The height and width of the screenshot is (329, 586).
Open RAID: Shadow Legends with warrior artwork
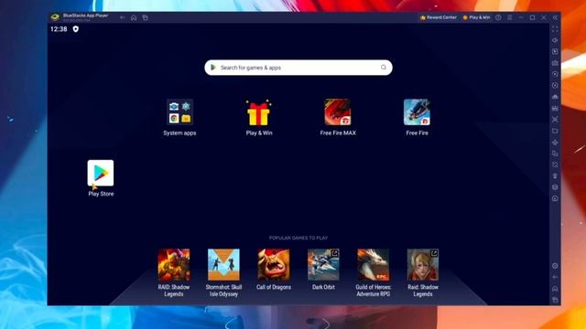click(174, 264)
